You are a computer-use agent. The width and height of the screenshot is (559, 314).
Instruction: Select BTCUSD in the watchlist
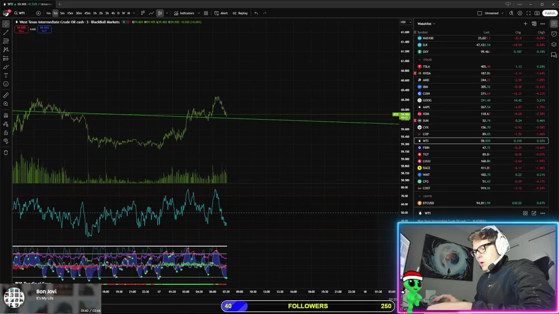(x=480, y=203)
